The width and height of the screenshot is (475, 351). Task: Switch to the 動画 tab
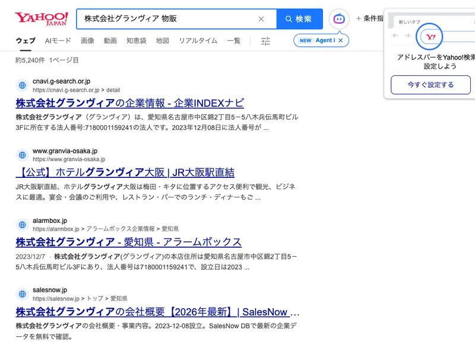tap(110, 40)
